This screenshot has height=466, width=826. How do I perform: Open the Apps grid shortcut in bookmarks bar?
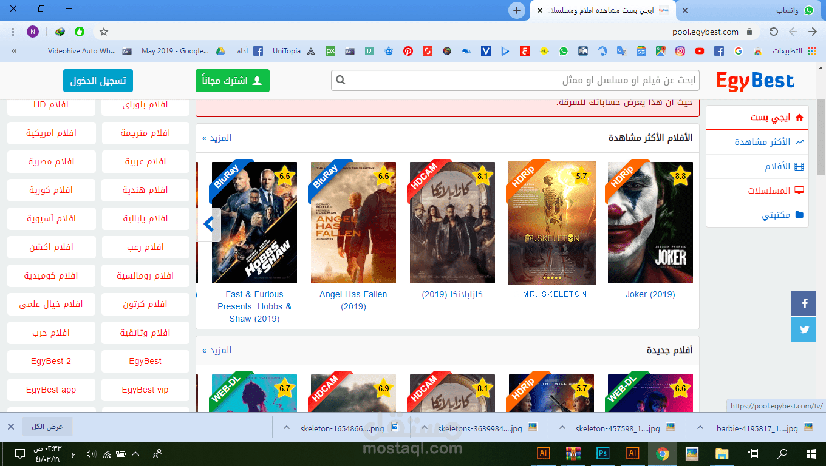796,52
